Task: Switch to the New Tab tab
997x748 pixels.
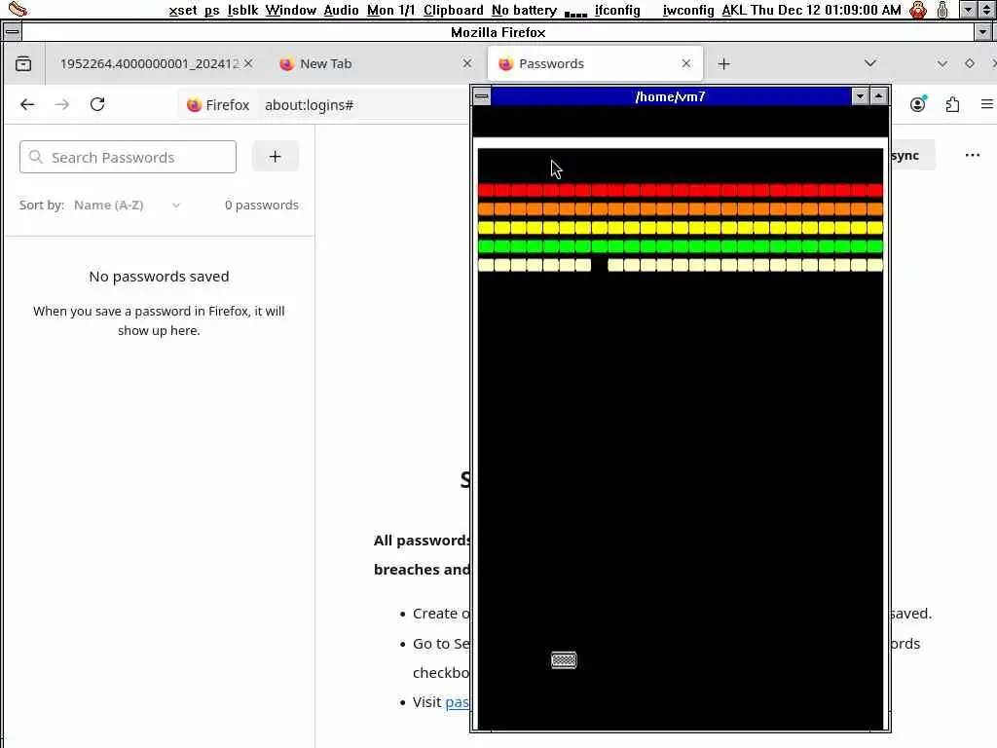Action: pos(375,63)
